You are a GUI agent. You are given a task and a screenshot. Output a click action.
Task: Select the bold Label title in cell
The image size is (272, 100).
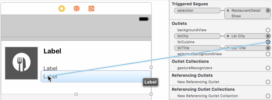click(52, 51)
